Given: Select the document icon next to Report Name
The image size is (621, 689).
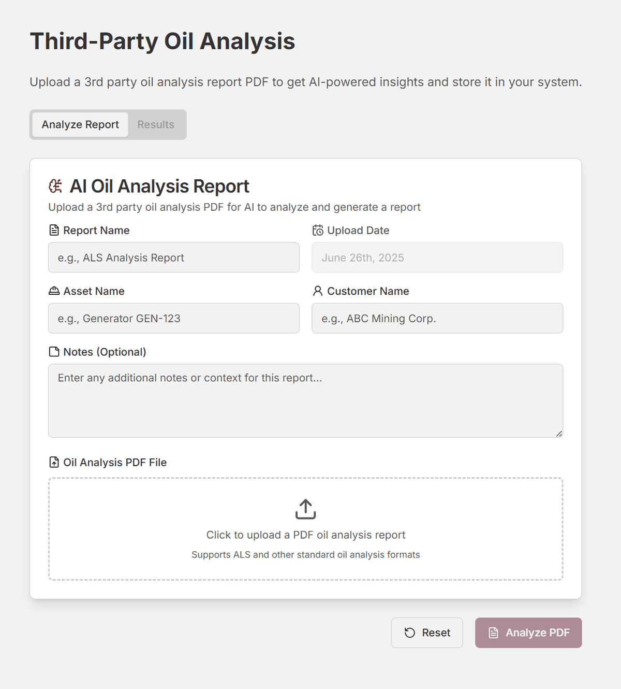Looking at the screenshot, I should click(x=53, y=229).
